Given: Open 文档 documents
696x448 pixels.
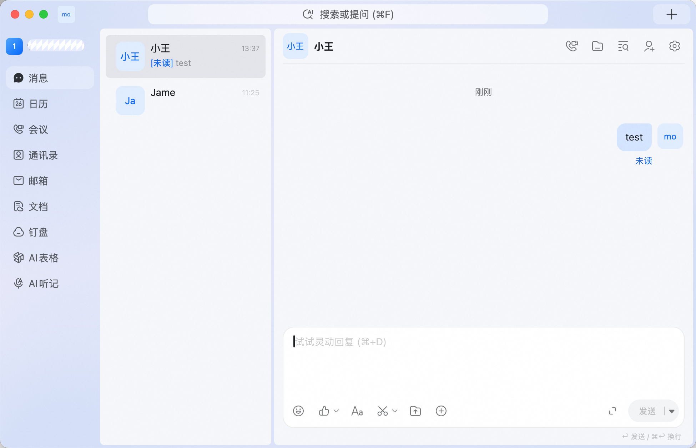Looking at the screenshot, I should [50, 207].
